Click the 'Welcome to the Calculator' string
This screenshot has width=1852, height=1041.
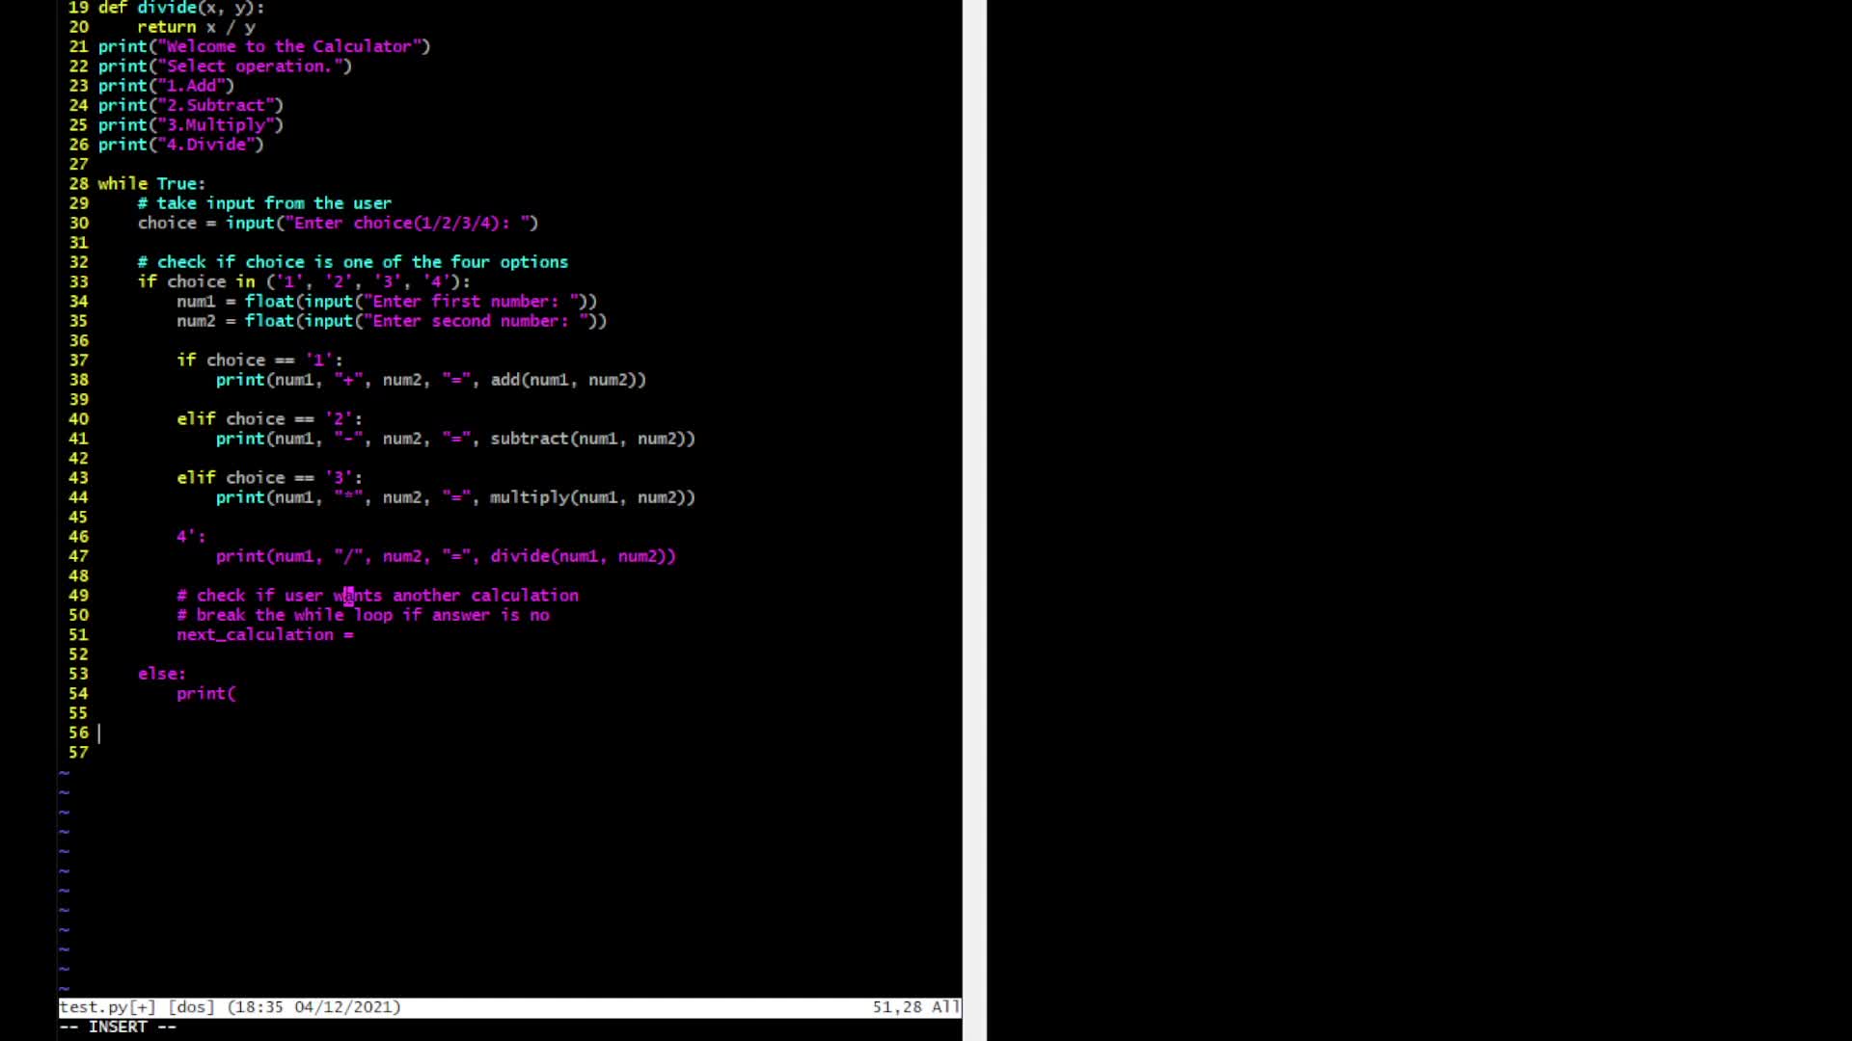click(x=289, y=46)
